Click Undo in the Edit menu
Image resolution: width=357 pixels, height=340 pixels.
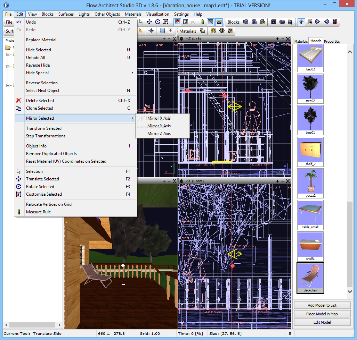pyautogui.click(x=76, y=22)
